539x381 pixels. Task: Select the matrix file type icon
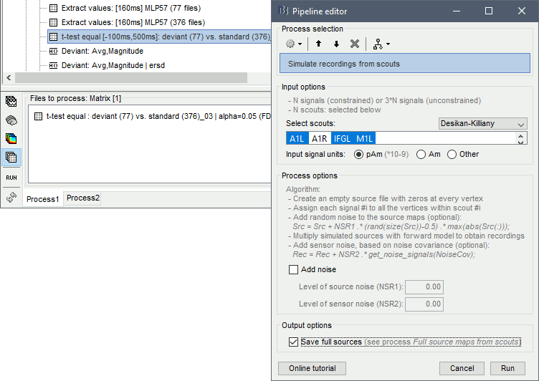click(x=11, y=157)
